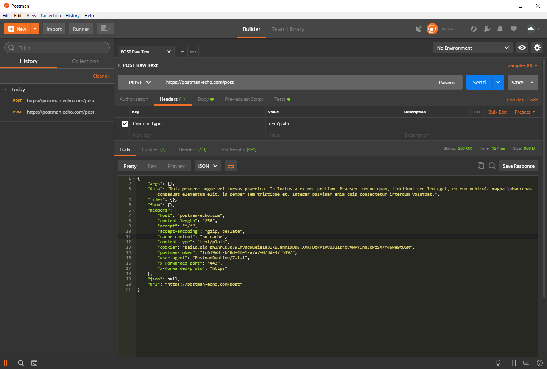
Task: Add a new request tab with plus
Action: pyautogui.click(x=182, y=52)
